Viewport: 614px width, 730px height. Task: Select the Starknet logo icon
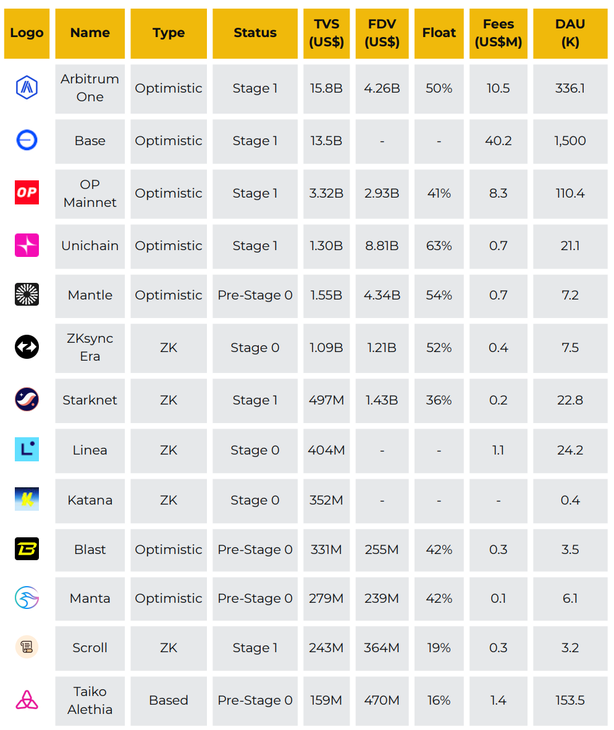27,400
